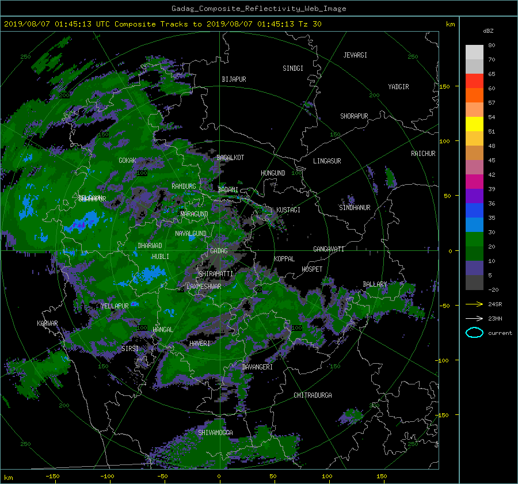Select YADGIR on the map
The height and width of the screenshot is (484, 518).
pyautogui.click(x=398, y=87)
